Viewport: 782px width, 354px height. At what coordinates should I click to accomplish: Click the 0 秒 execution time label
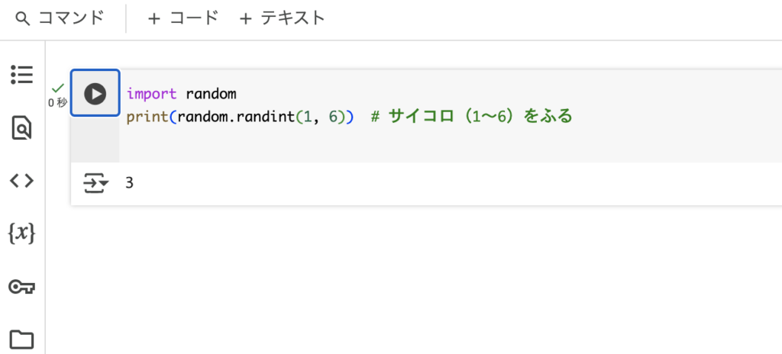58,103
